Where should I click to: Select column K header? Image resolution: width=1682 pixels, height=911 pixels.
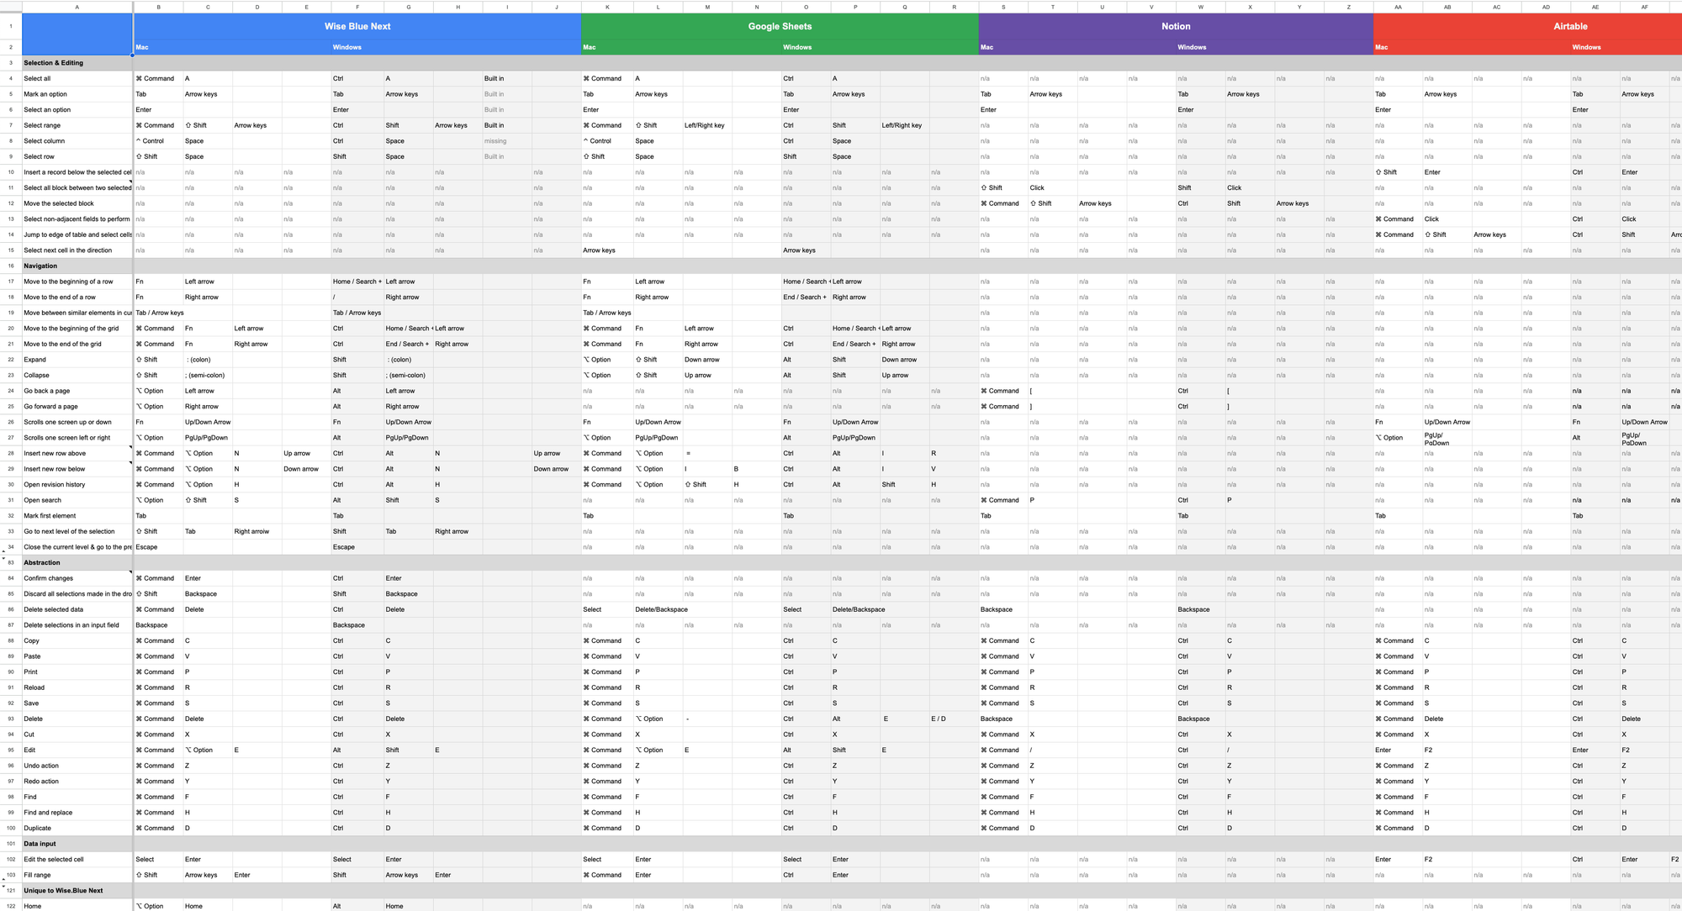pos(607,7)
